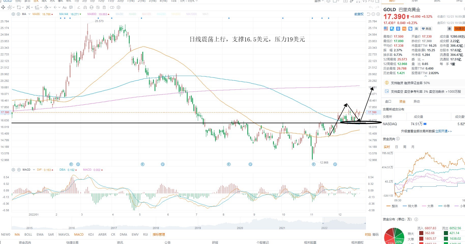Open drawing settings gear in toolbar

coord(118,7)
